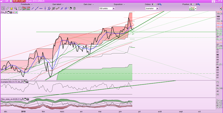Open Prix panel wrench settings

coord(6,12)
